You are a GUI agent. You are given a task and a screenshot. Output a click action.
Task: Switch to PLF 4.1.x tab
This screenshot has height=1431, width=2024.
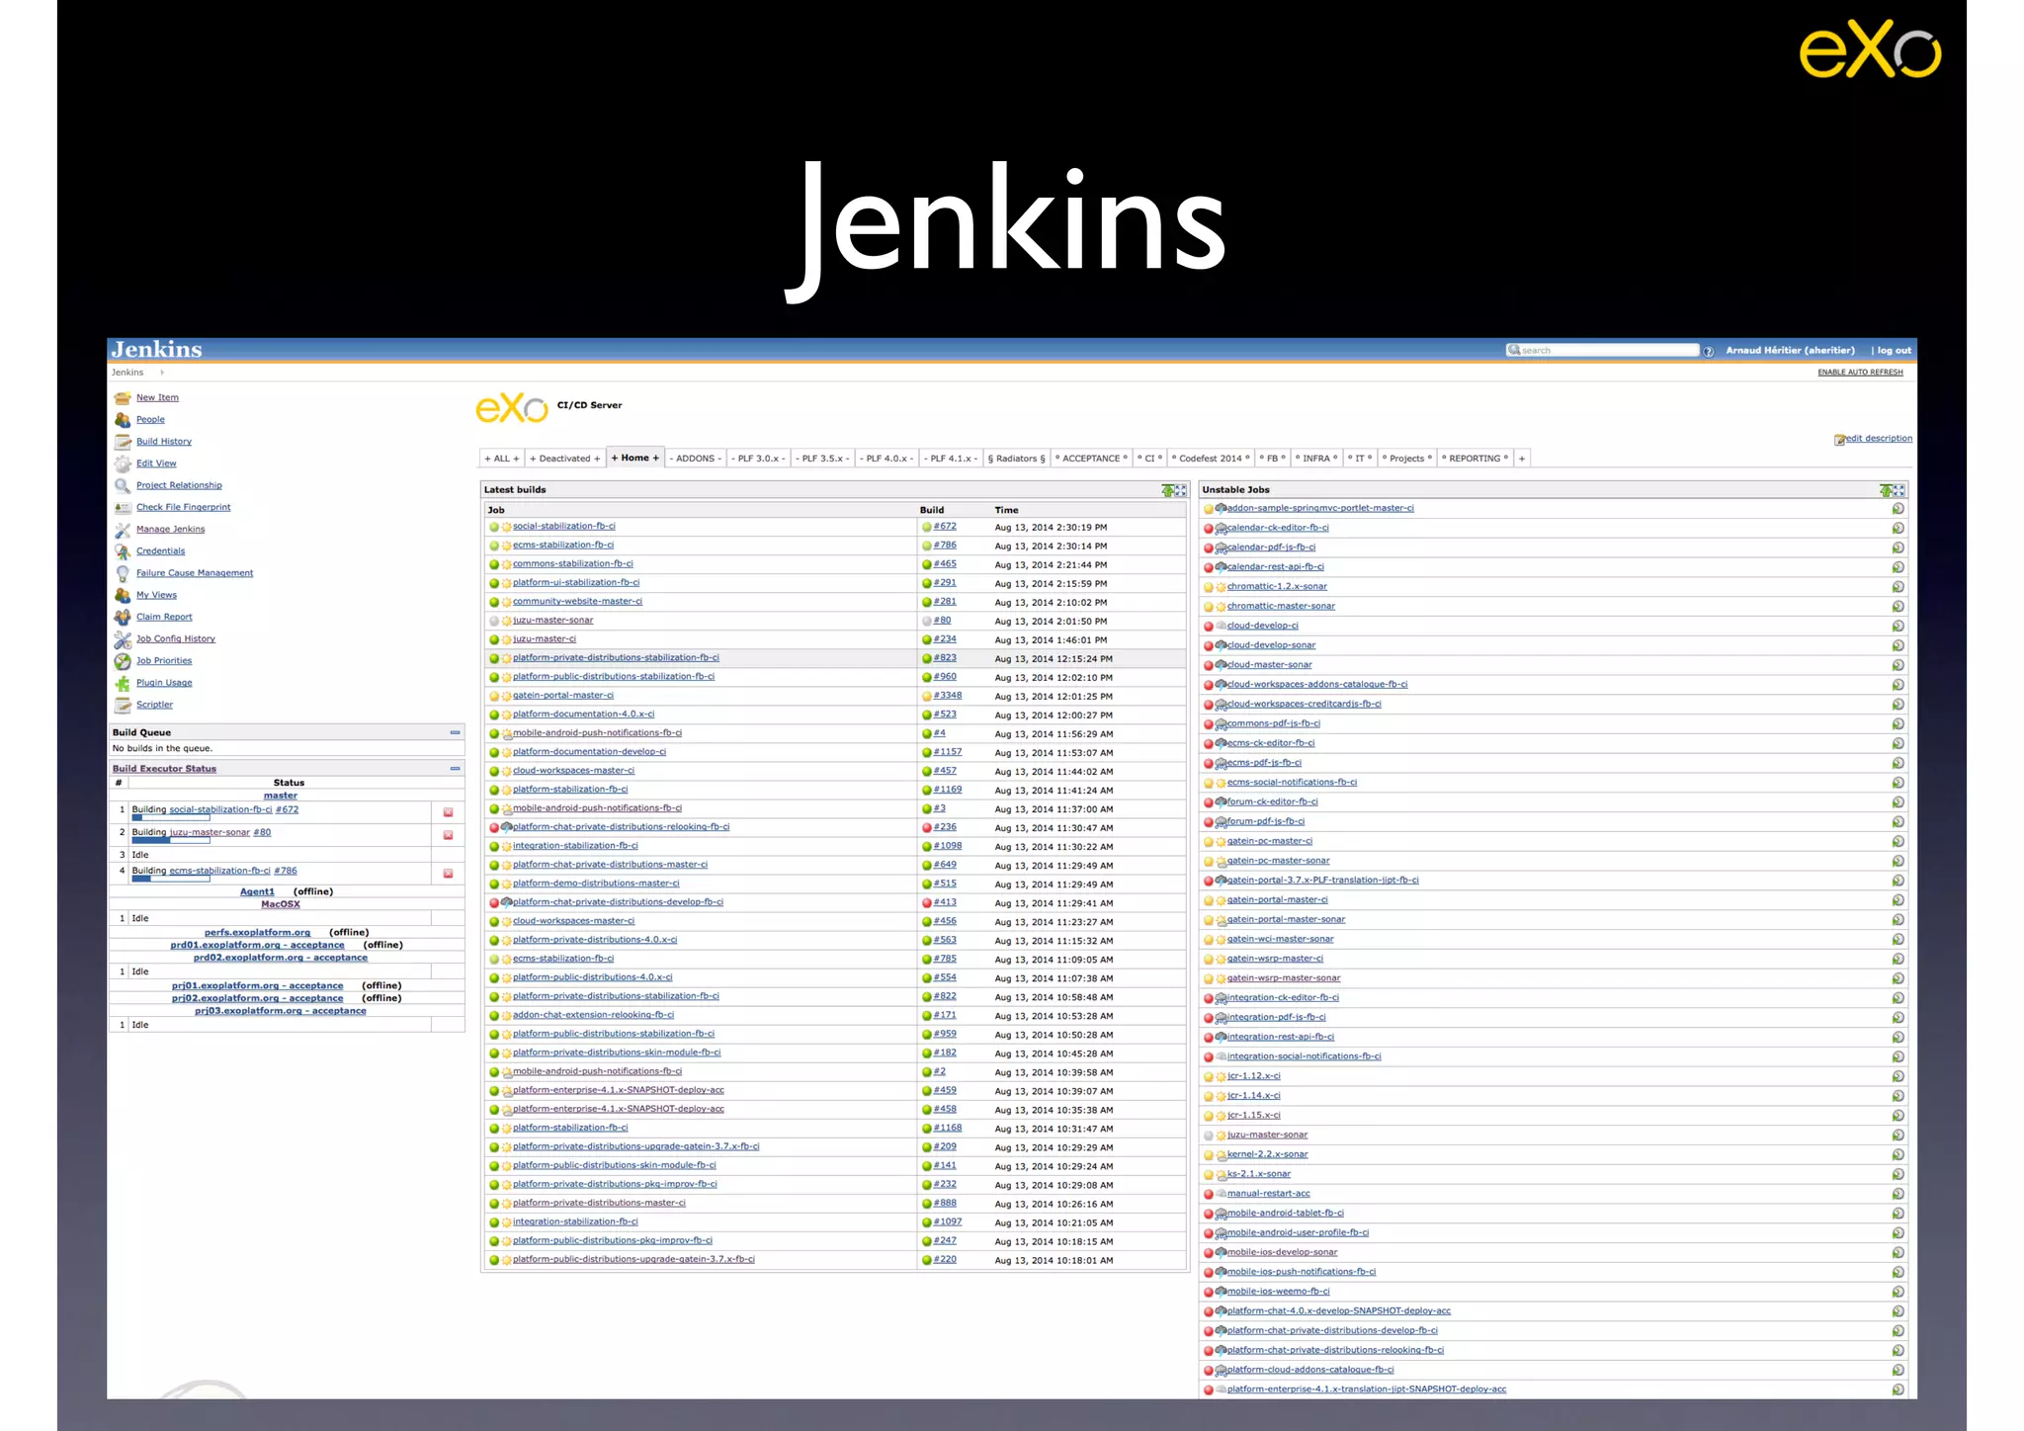point(953,459)
